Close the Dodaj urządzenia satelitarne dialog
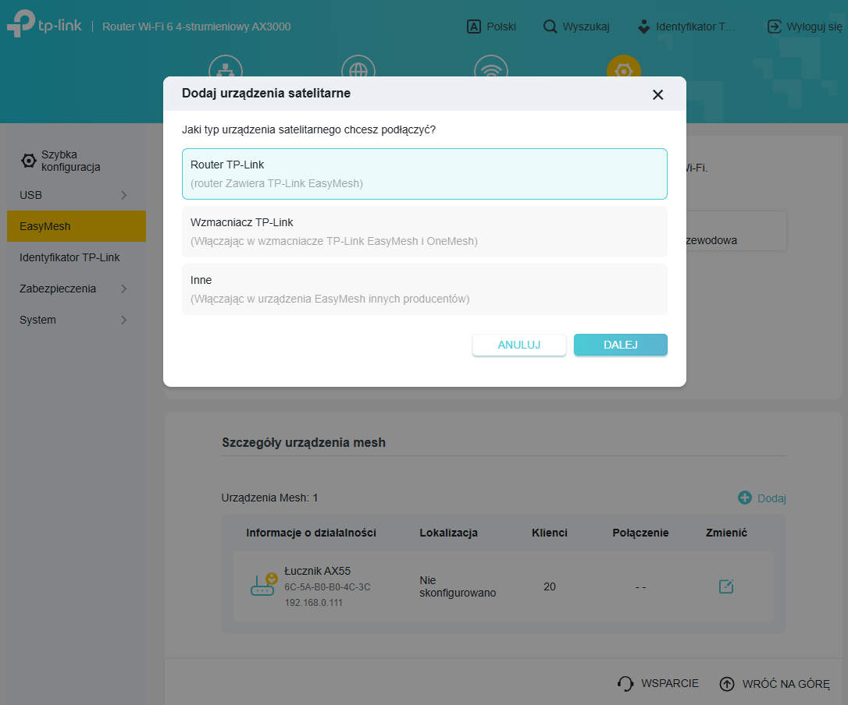The height and width of the screenshot is (705, 848). [x=657, y=95]
